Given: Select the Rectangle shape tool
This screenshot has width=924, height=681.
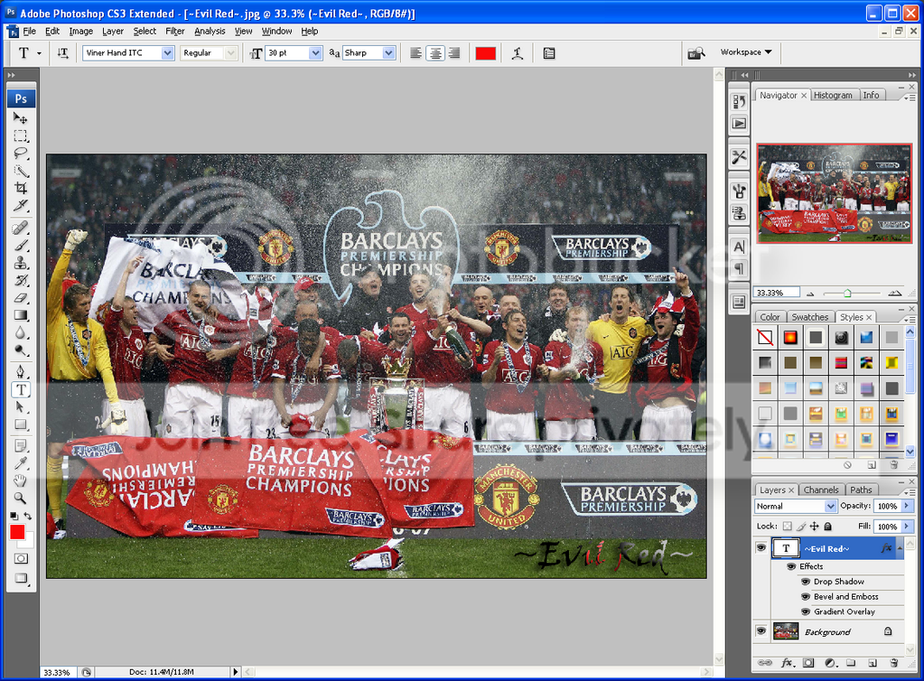Looking at the screenshot, I should pos(21,424).
